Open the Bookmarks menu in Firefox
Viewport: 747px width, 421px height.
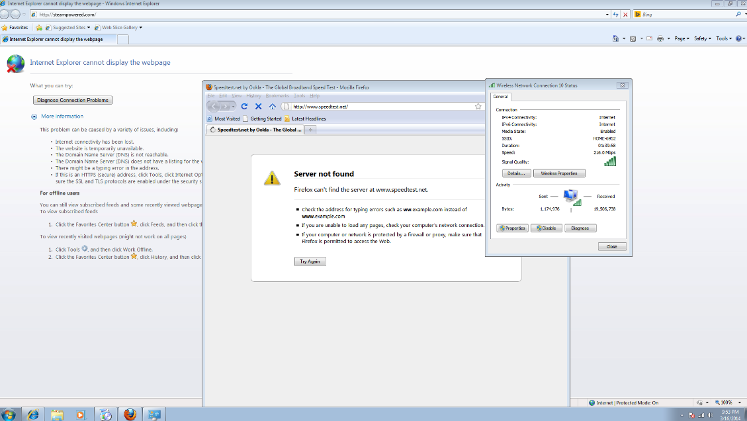[x=277, y=96]
